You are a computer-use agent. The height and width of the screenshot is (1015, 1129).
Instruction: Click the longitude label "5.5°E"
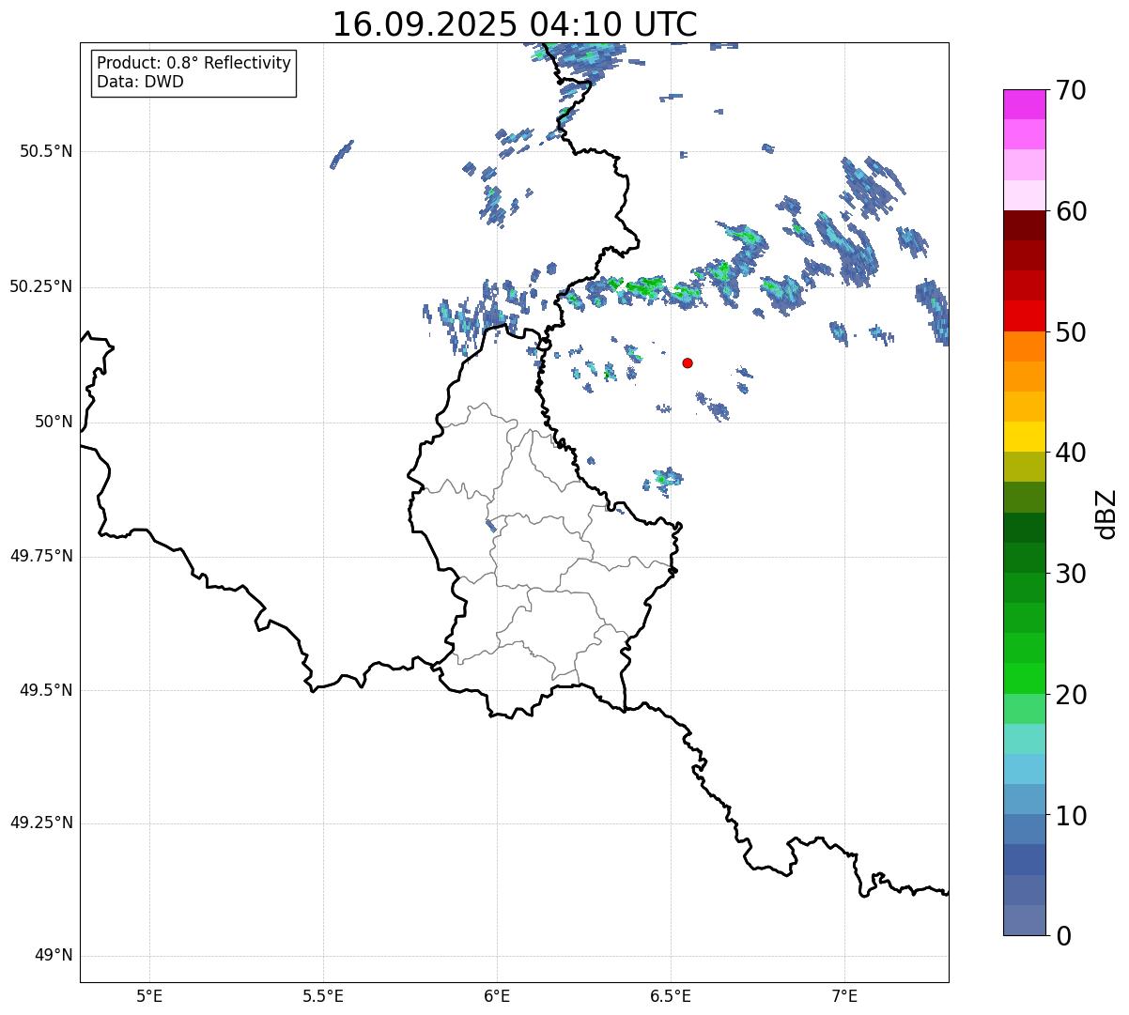[323, 996]
